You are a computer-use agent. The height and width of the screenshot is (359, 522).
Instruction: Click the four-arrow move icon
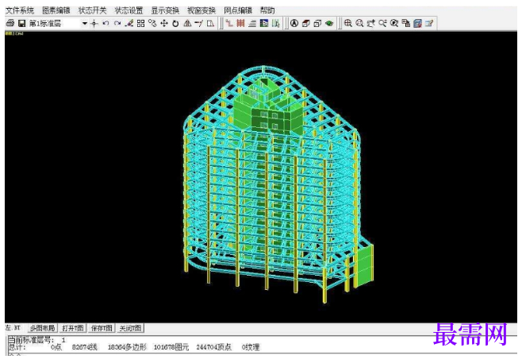pyautogui.click(x=164, y=23)
